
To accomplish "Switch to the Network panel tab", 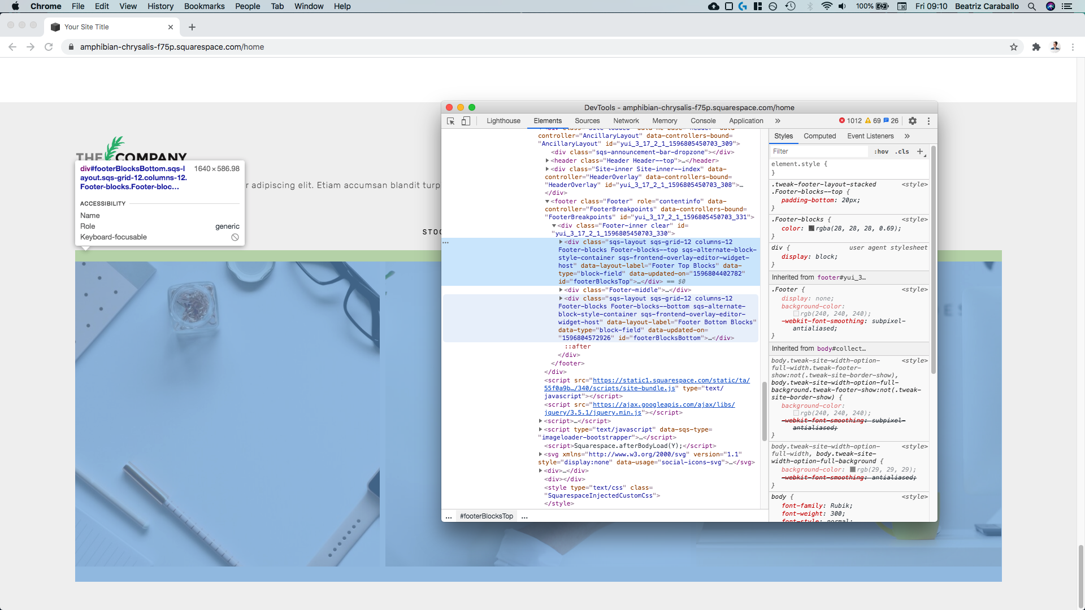I will (626, 121).
